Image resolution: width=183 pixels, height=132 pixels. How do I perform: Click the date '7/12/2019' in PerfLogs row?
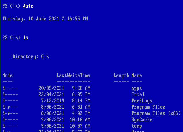(53, 101)
